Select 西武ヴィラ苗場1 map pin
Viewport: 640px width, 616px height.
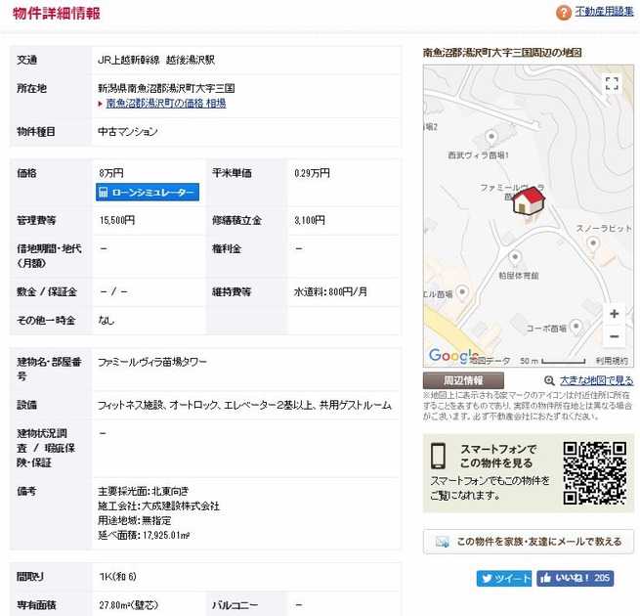[491, 138]
